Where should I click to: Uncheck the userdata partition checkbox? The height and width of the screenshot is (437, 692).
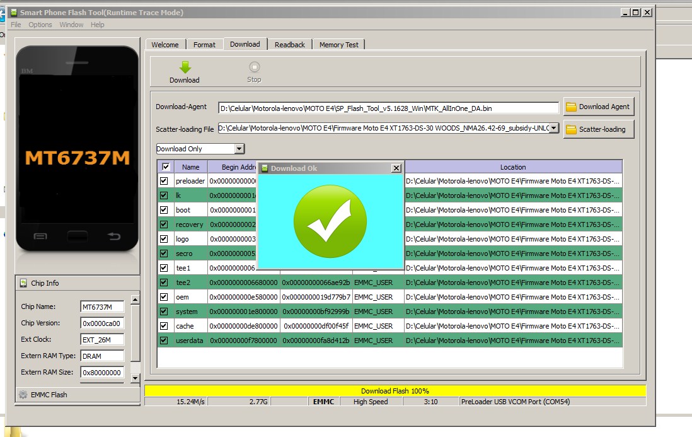164,341
